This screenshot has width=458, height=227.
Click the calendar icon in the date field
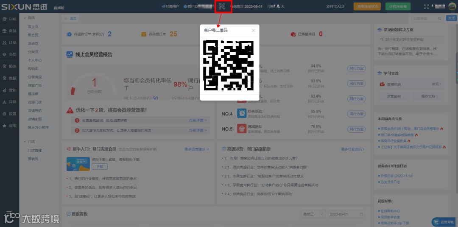[x=361, y=214]
